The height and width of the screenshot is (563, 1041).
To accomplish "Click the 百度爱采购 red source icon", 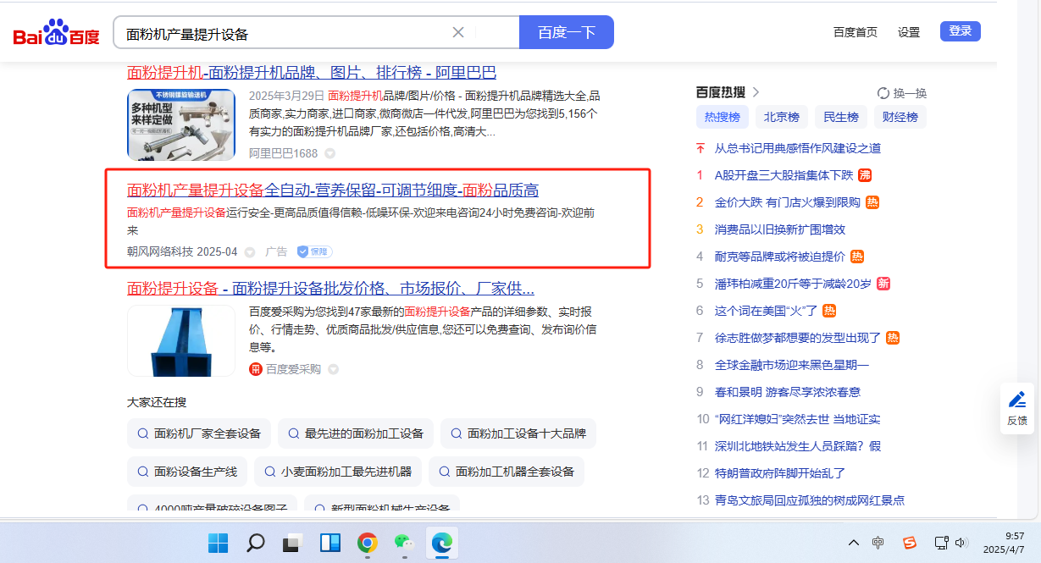I will coord(256,369).
